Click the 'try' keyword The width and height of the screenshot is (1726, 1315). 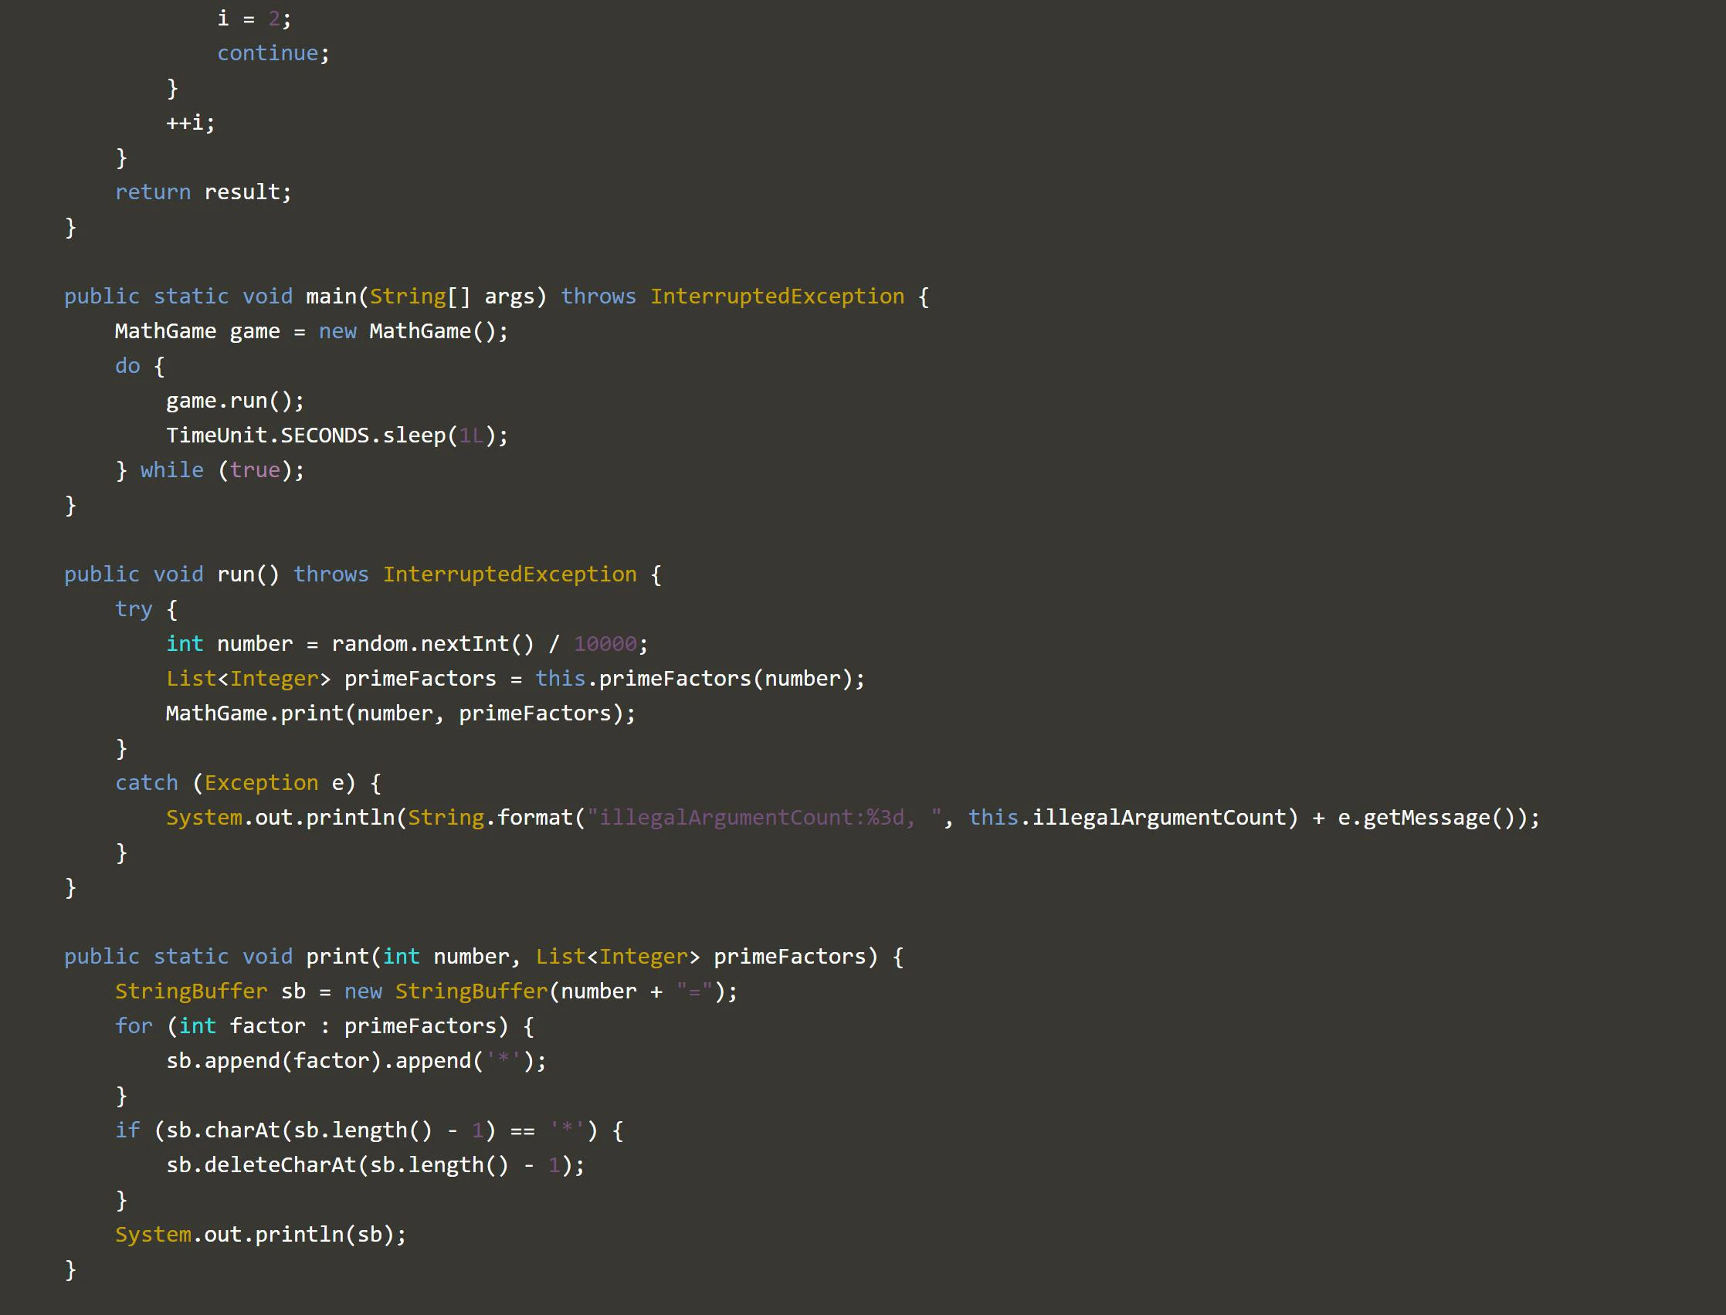coord(133,609)
